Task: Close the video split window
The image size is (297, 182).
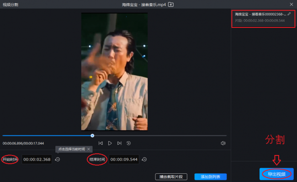Action: 292,4
